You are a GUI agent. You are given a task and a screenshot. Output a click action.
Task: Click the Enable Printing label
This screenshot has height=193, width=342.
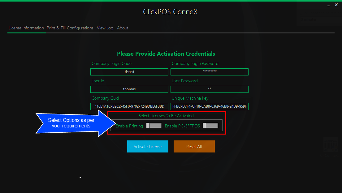pos(129,126)
